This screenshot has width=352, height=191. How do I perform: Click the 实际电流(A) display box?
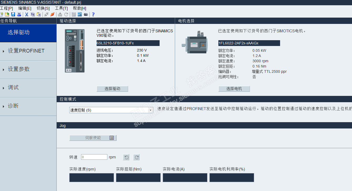pyautogui.click(x=185, y=178)
